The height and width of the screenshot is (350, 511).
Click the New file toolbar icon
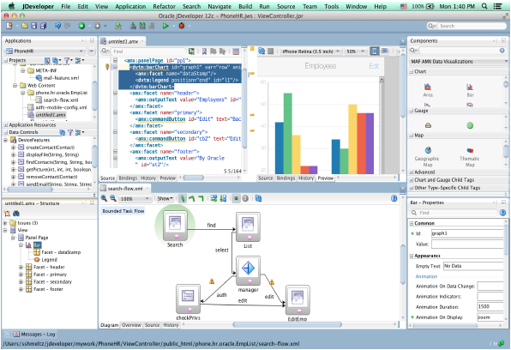click(9, 26)
